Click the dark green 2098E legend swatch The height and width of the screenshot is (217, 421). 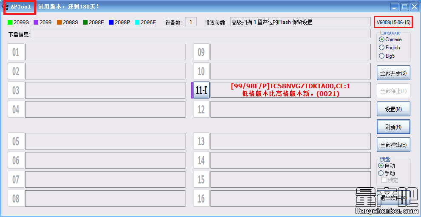[85, 22]
